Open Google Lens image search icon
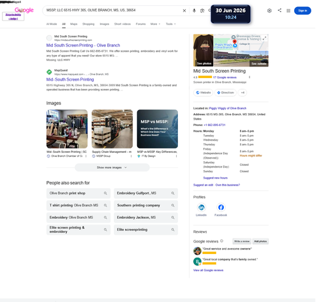Image resolution: width=319 pixels, height=302 pixels. (x=202, y=11)
